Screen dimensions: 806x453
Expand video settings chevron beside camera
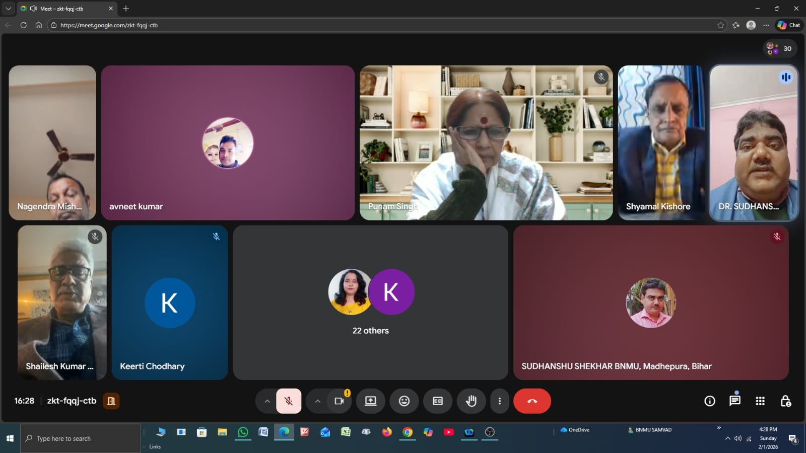(x=317, y=401)
